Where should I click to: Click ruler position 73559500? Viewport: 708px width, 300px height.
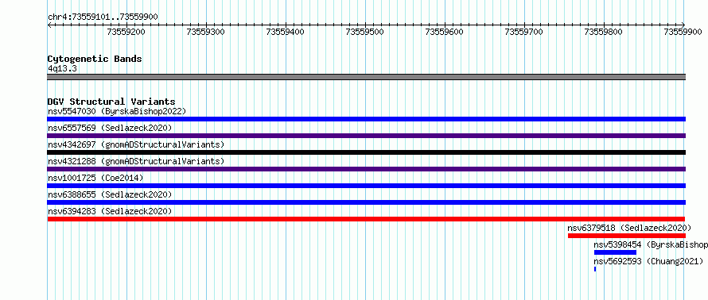365,32
